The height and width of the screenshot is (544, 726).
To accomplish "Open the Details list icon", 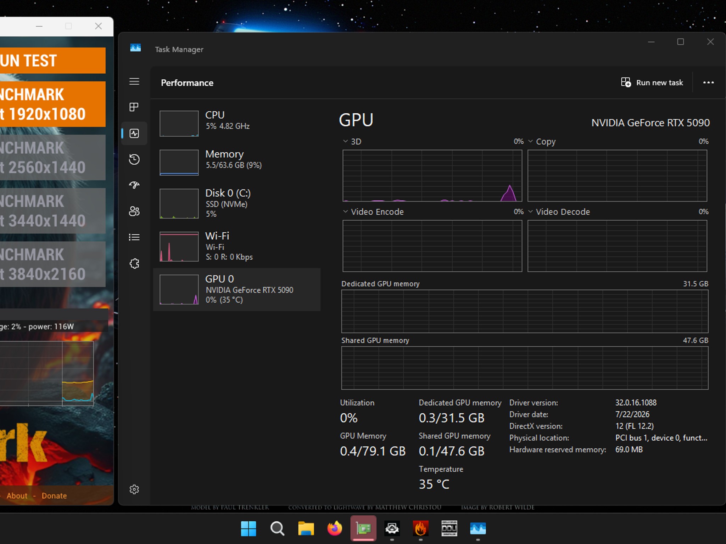I will coord(134,237).
